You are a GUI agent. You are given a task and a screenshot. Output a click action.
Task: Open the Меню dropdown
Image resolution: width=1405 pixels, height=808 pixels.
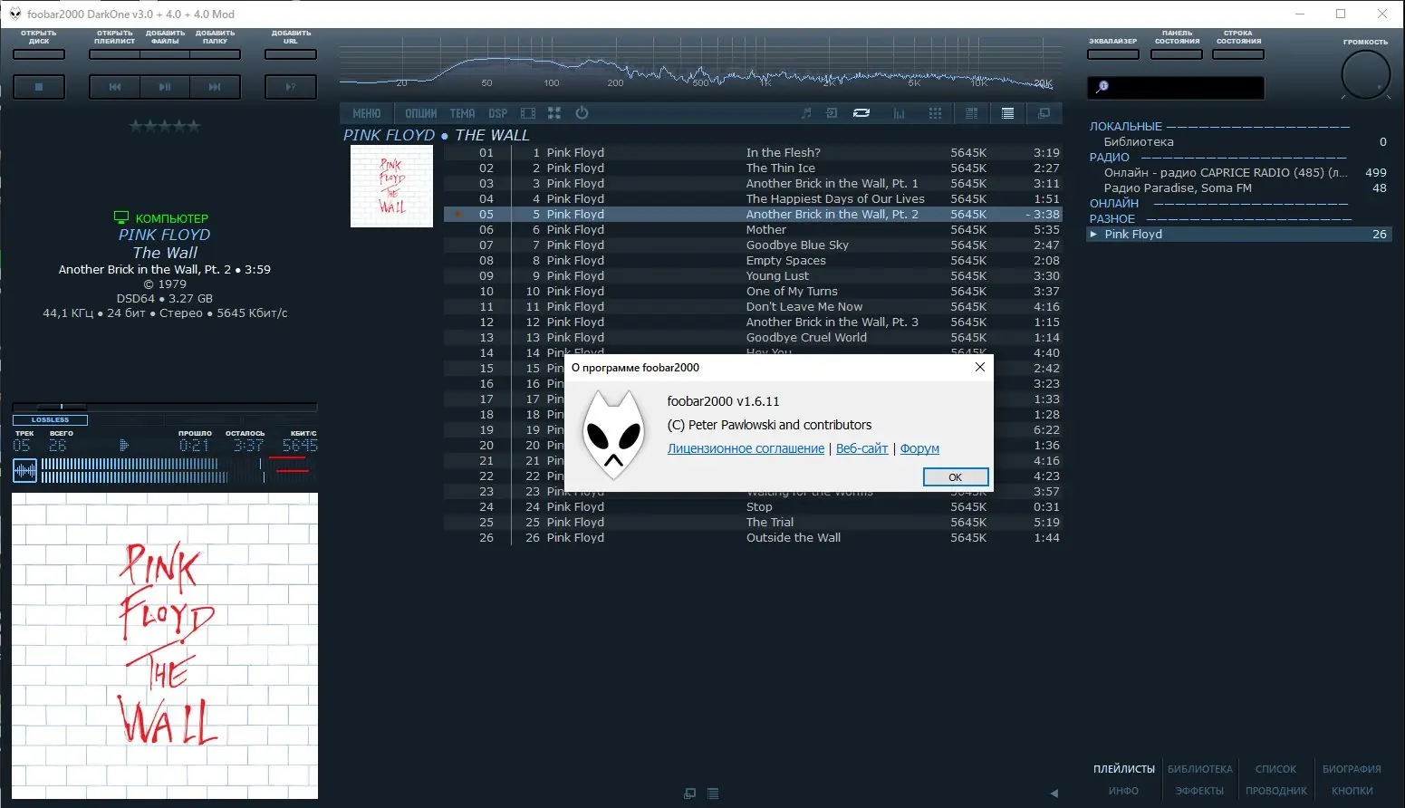[x=367, y=113]
